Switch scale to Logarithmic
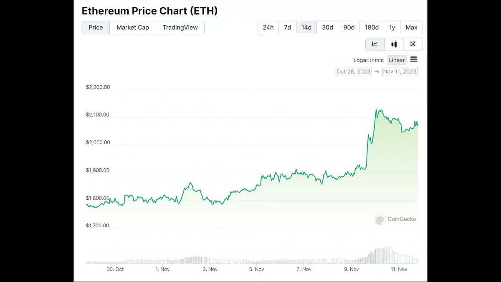This screenshot has height=282, width=501. tap(369, 60)
